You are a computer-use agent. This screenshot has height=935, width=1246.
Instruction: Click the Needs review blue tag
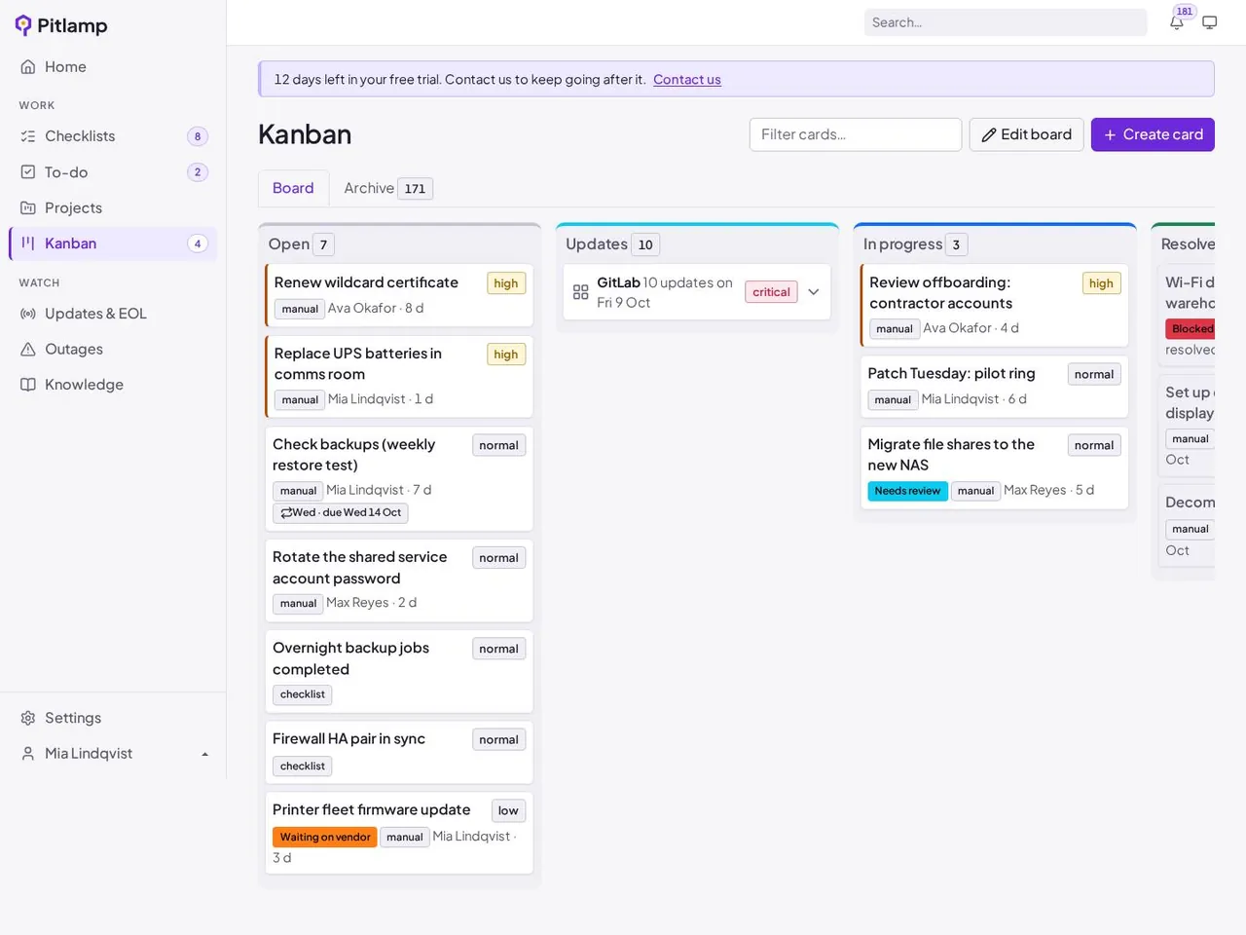(x=907, y=491)
